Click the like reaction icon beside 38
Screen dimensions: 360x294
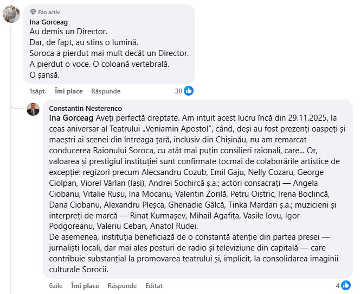tap(189, 91)
